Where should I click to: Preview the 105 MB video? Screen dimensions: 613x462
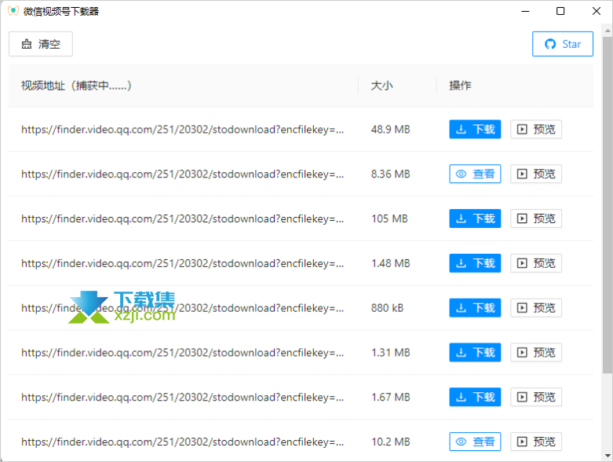coord(536,218)
